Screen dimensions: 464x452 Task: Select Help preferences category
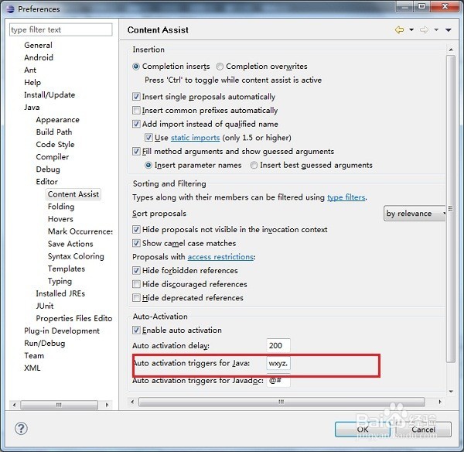coord(32,82)
